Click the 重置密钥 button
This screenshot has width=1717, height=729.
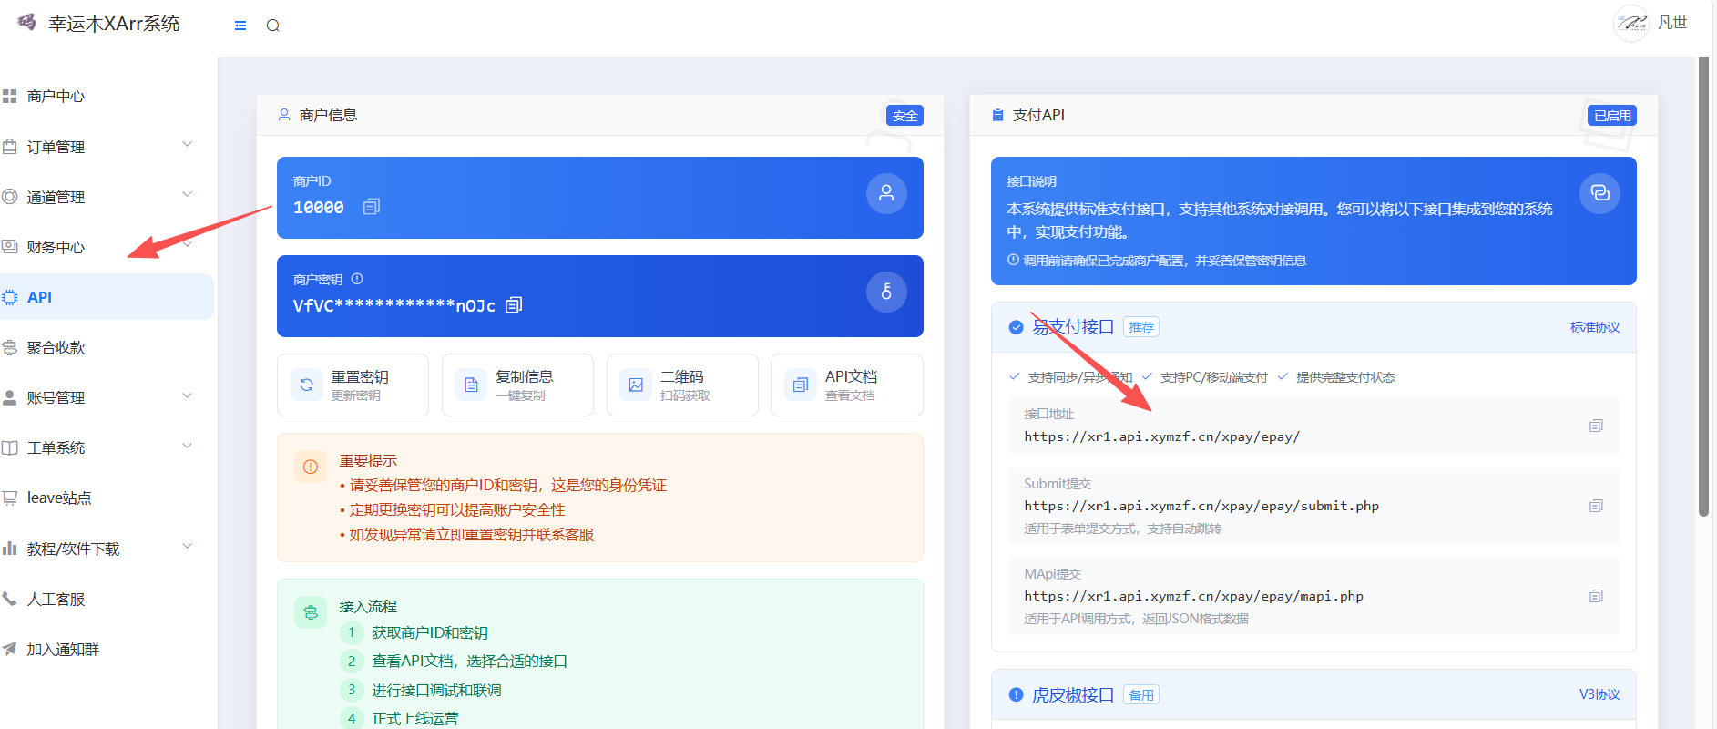point(353,385)
